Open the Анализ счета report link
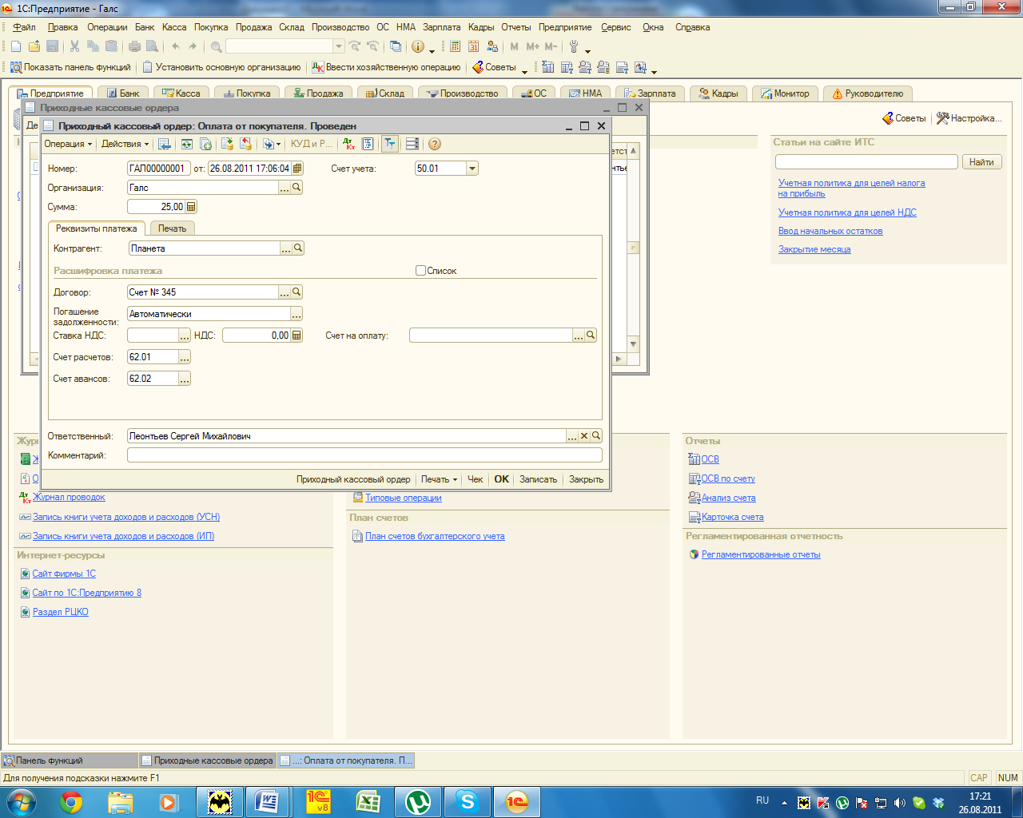Image resolution: width=1023 pixels, height=818 pixels. (x=728, y=498)
